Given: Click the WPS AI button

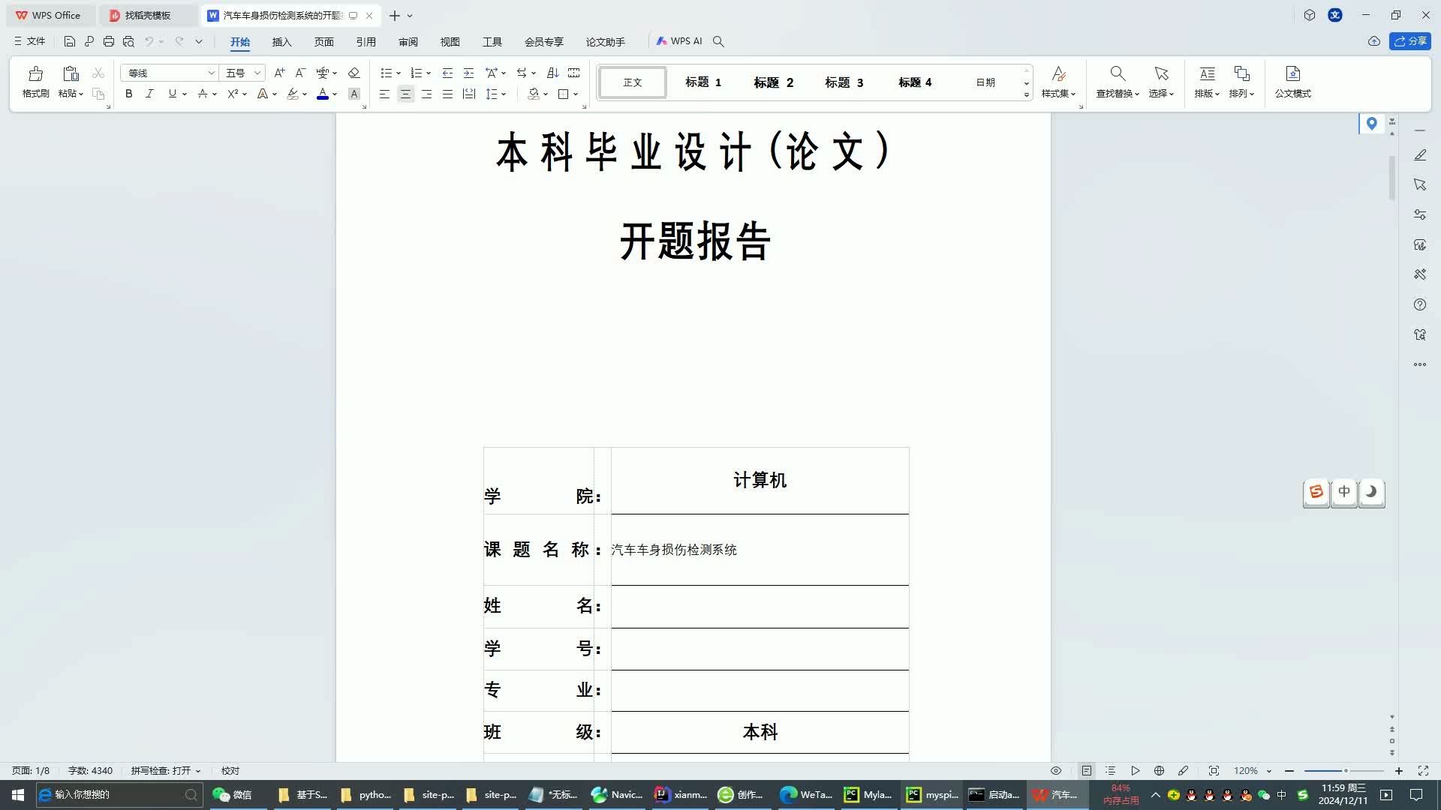Looking at the screenshot, I should click(679, 41).
